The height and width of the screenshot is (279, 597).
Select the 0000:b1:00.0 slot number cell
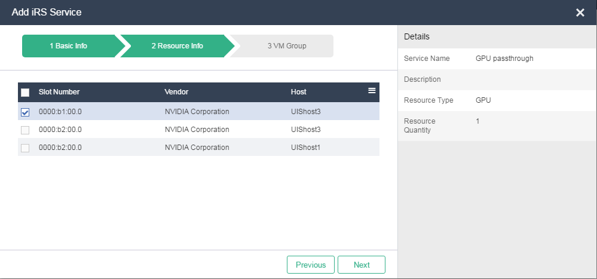(60, 112)
